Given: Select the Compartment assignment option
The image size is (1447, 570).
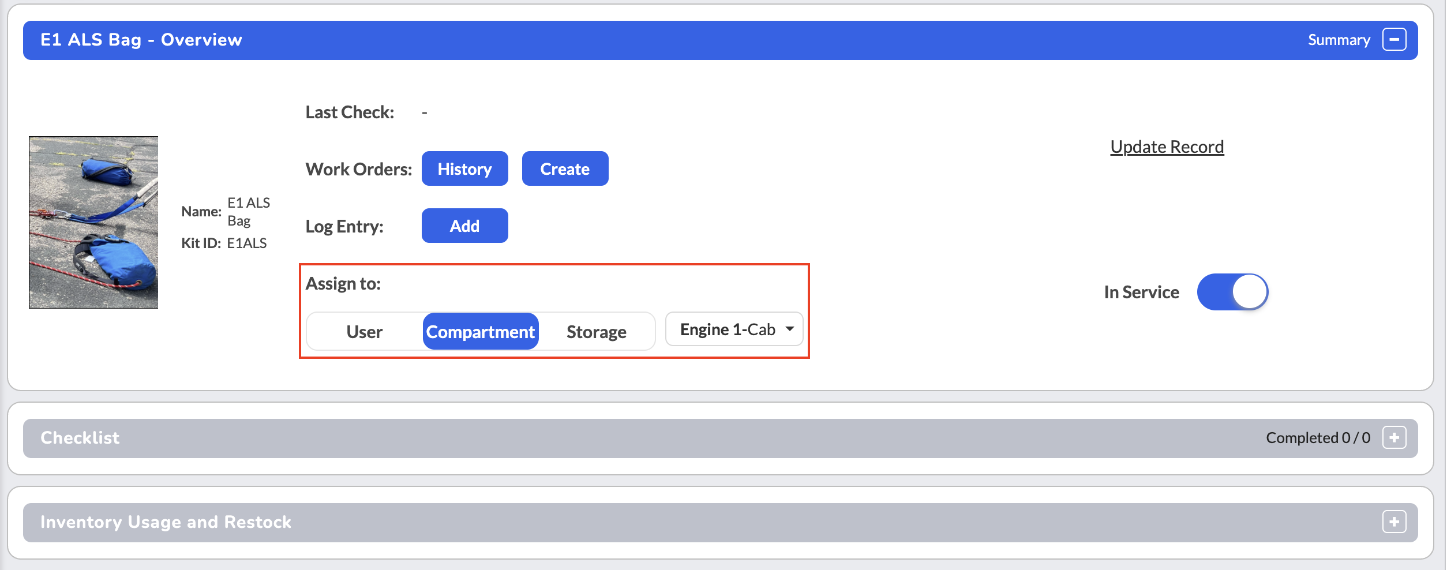Looking at the screenshot, I should pos(481,332).
